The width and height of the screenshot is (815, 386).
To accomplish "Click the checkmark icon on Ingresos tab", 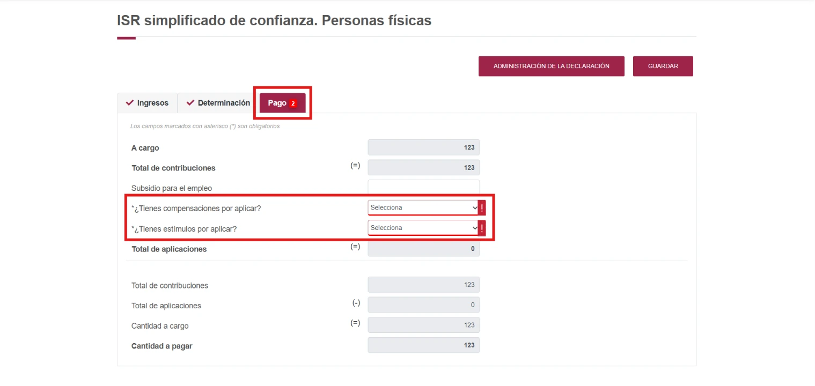I will click(x=129, y=103).
